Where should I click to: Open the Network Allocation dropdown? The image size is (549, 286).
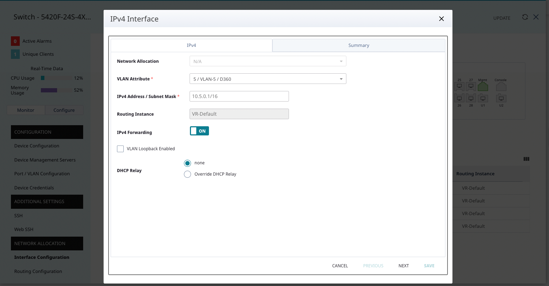(x=268, y=61)
